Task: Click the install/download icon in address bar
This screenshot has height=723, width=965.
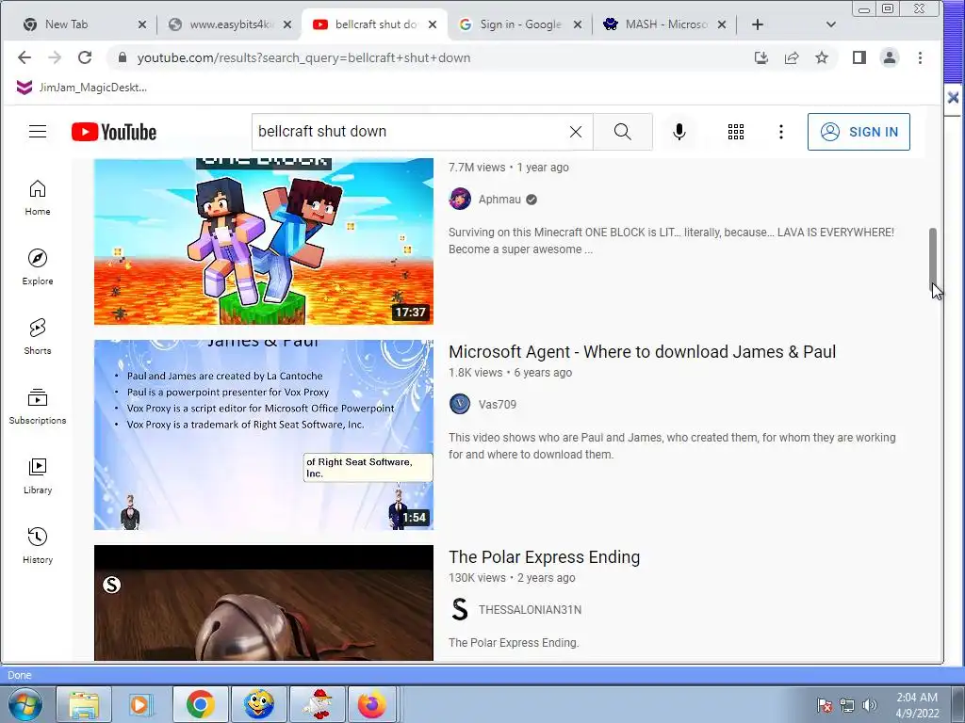Action: tap(761, 57)
